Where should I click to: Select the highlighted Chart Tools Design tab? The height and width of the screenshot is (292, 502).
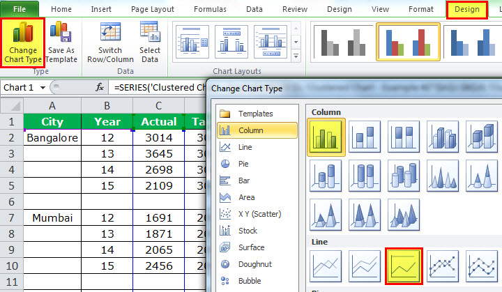[x=466, y=10]
